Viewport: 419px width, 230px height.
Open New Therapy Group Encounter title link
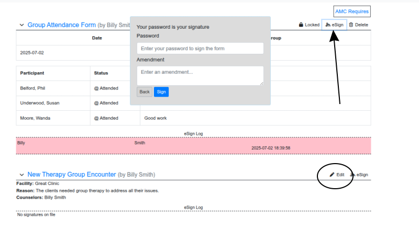pos(72,175)
